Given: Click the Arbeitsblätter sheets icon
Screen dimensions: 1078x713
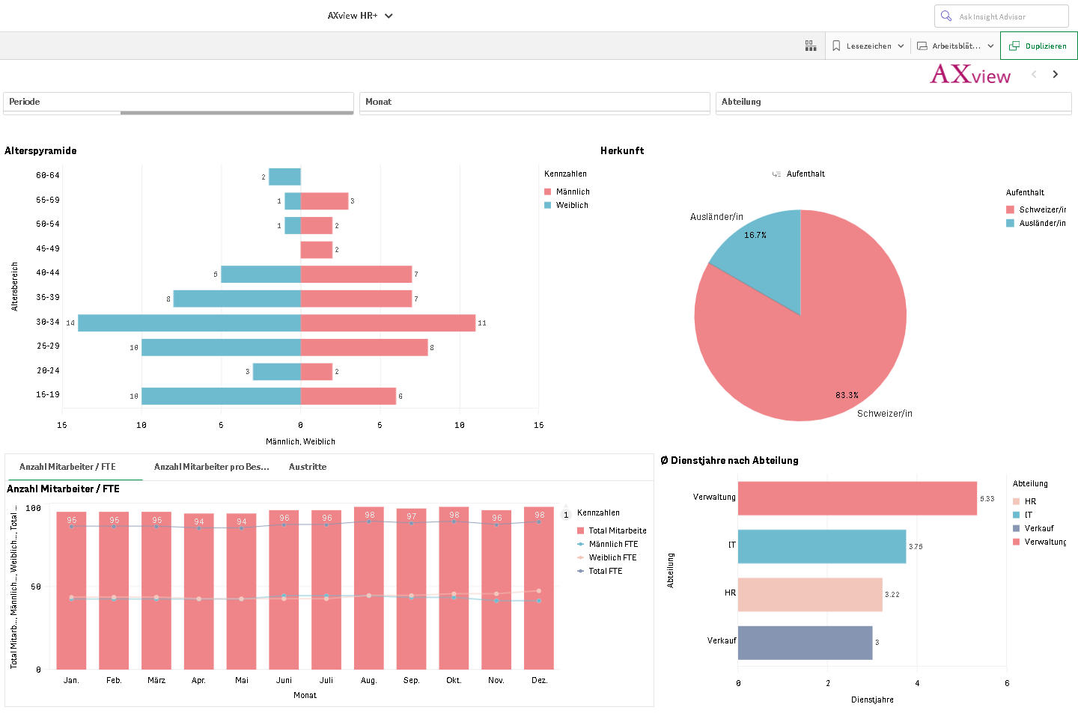Looking at the screenshot, I should click(x=922, y=46).
